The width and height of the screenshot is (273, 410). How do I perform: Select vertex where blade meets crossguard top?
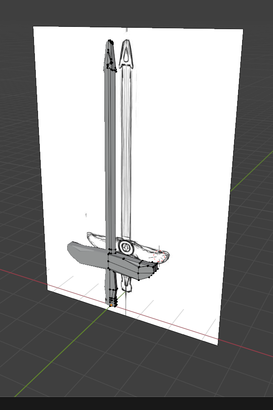pyautogui.click(x=110, y=249)
